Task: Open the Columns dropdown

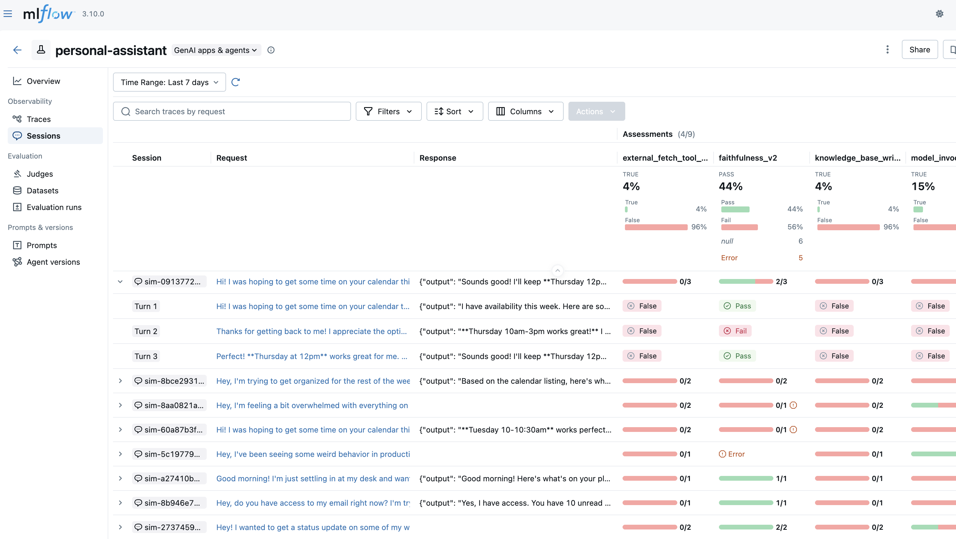Action: [526, 111]
